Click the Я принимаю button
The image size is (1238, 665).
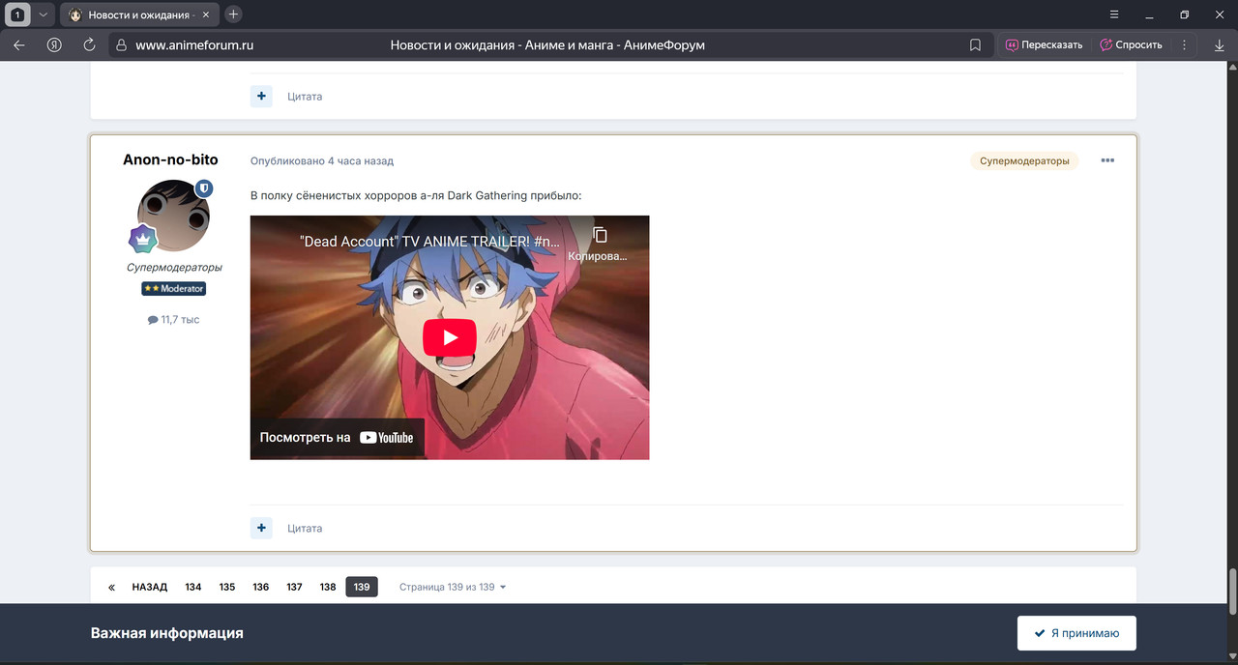click(x=1076, y=633)
